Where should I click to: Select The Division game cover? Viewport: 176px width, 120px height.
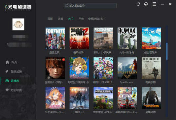coord(151,98)
